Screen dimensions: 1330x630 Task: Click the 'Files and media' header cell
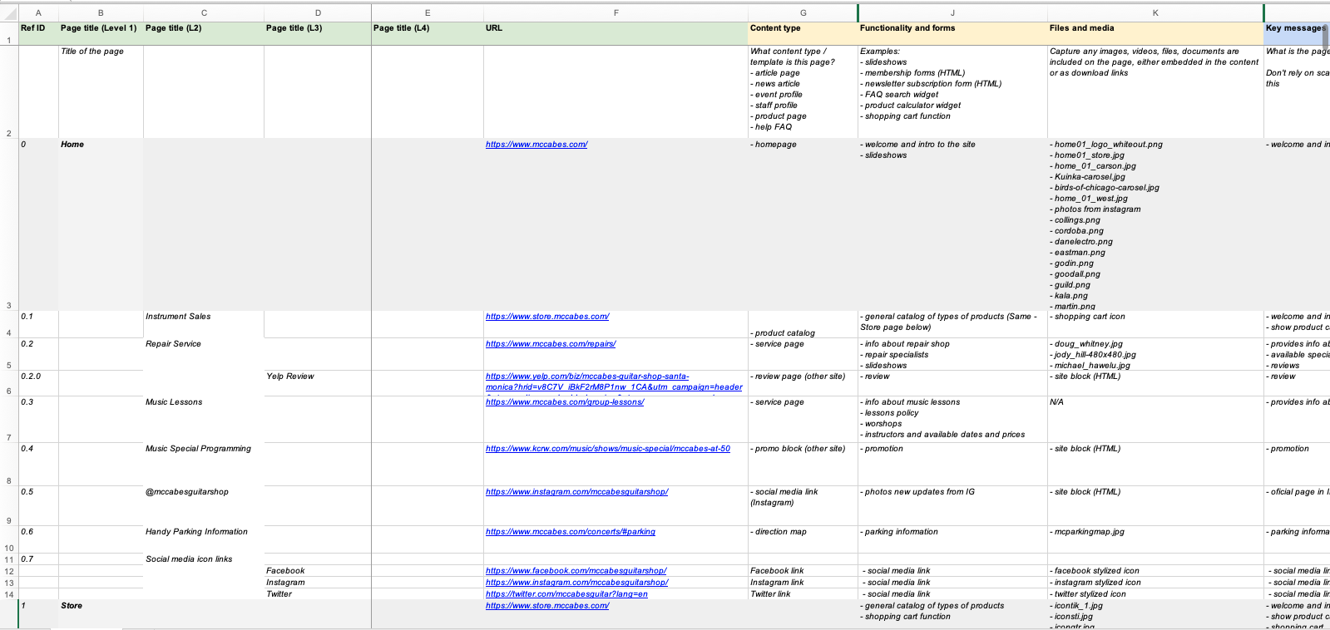[1155, 33]
